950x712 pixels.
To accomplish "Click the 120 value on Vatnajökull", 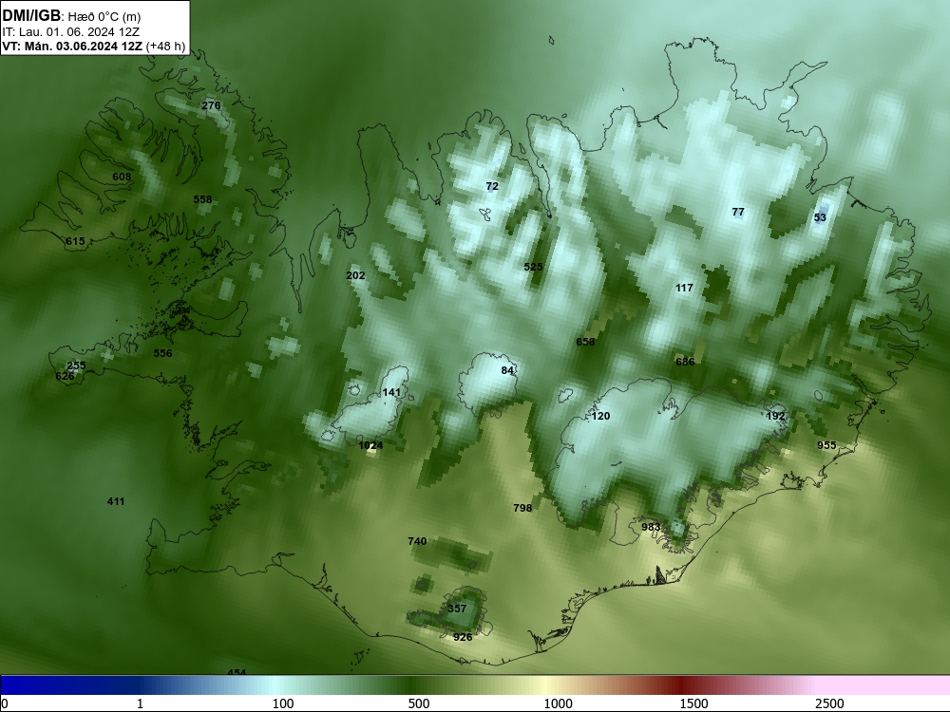I will click(x=600, y=416).
